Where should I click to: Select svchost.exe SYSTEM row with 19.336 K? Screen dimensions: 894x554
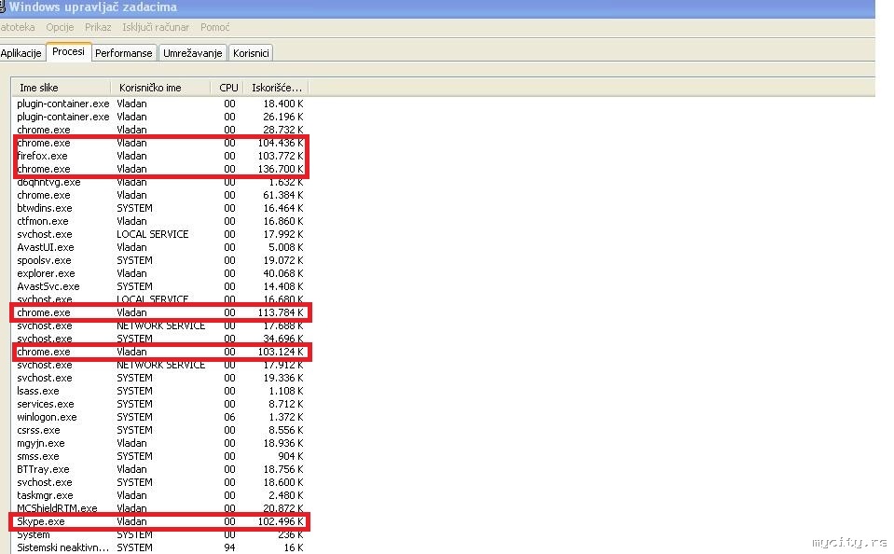click(159, 379)
